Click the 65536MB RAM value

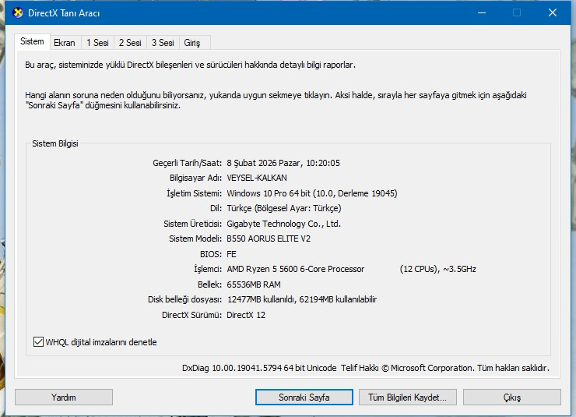click(254, 284)
